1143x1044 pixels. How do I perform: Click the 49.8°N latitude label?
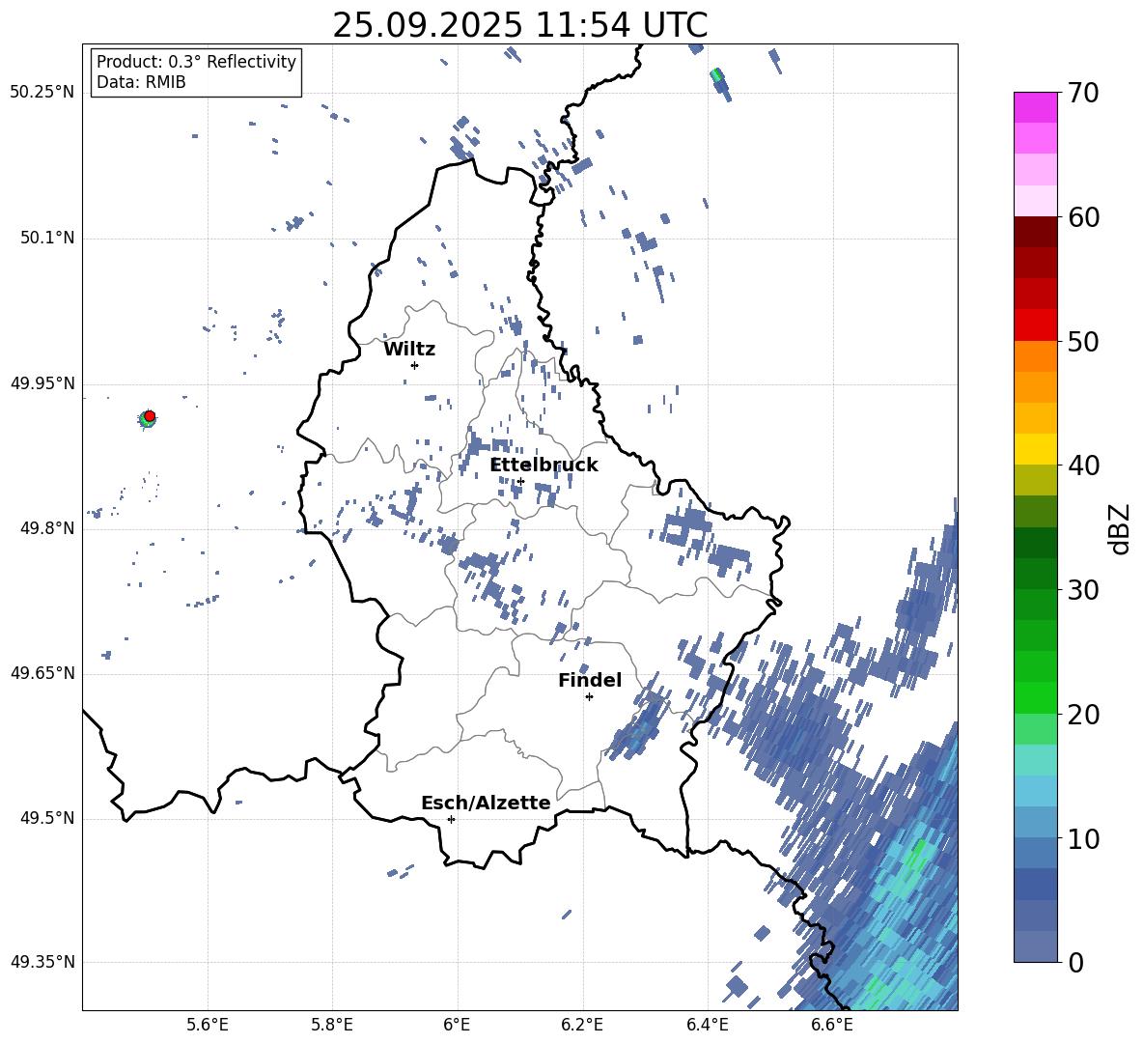tap(46, 528)
